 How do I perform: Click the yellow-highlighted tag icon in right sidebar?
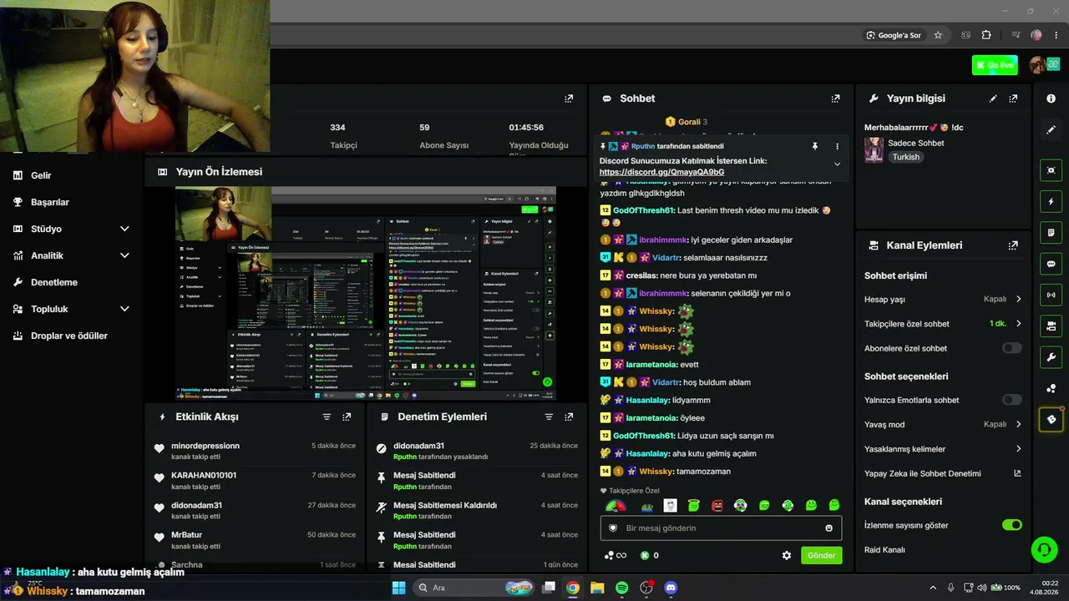[1051, 419]
